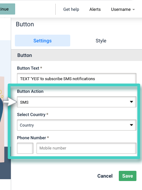Click the Button Action label
142x190 pixels.
coord(30,91)
